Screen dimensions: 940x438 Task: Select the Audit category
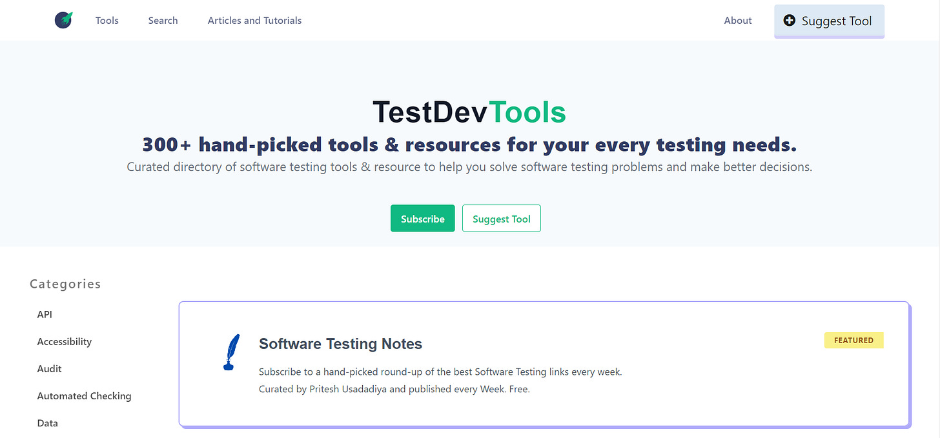pyautogui.click(x=50, y=369)
